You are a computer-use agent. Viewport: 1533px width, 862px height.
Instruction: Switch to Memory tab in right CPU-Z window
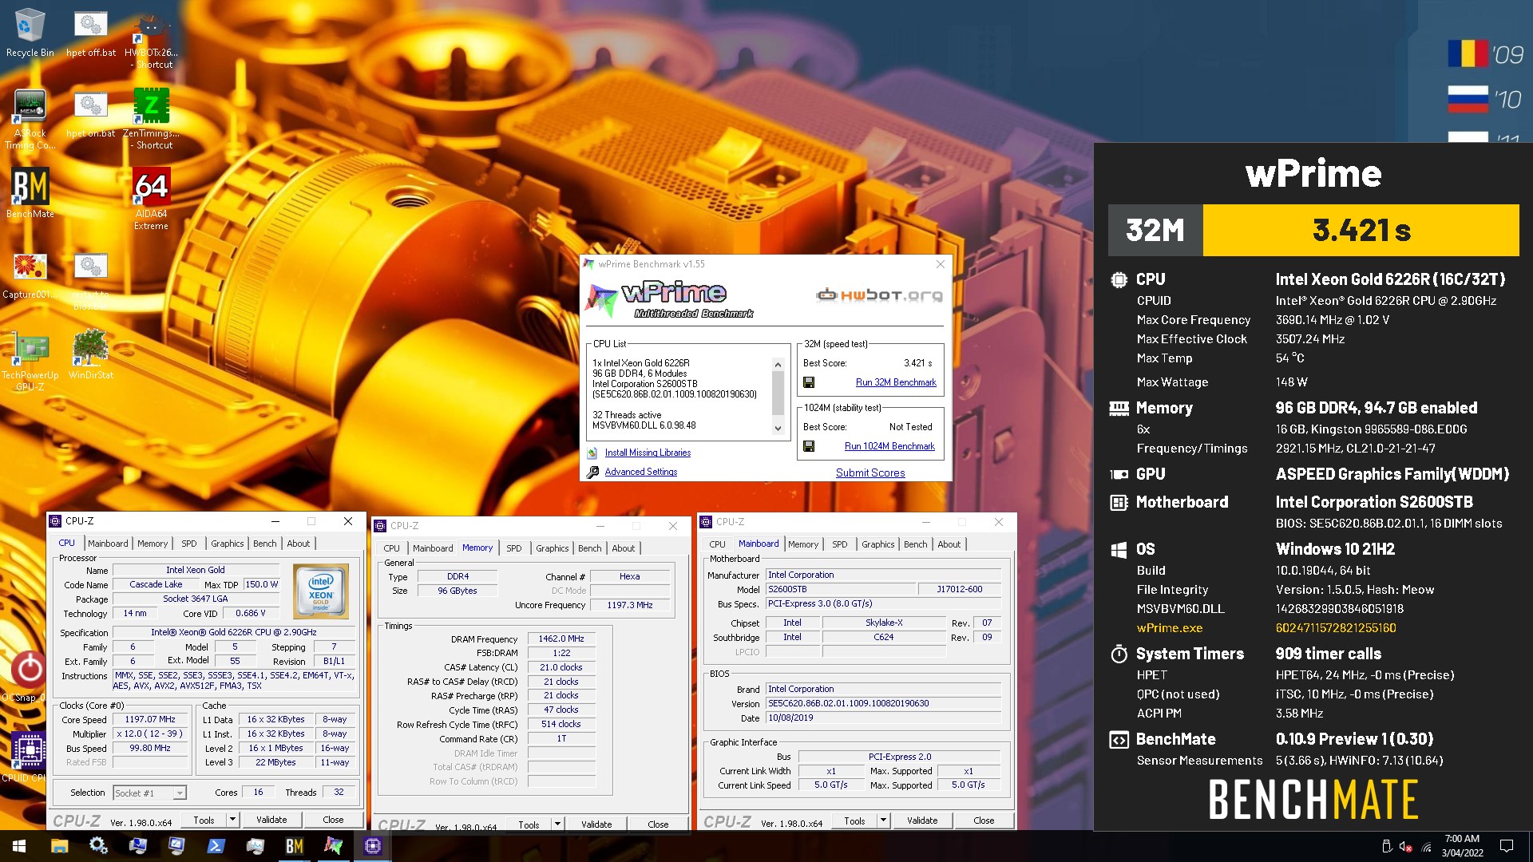click(x=803, y=544)
